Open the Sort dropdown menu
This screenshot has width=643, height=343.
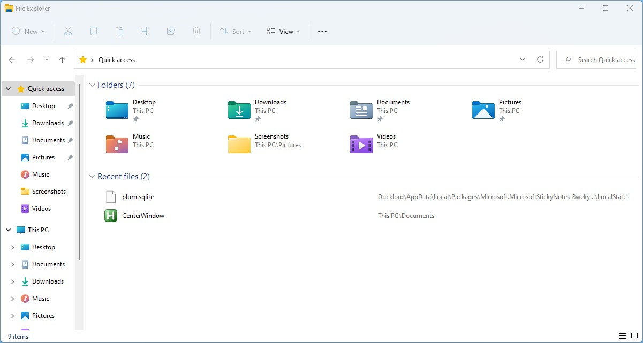(x=235, y=32)
